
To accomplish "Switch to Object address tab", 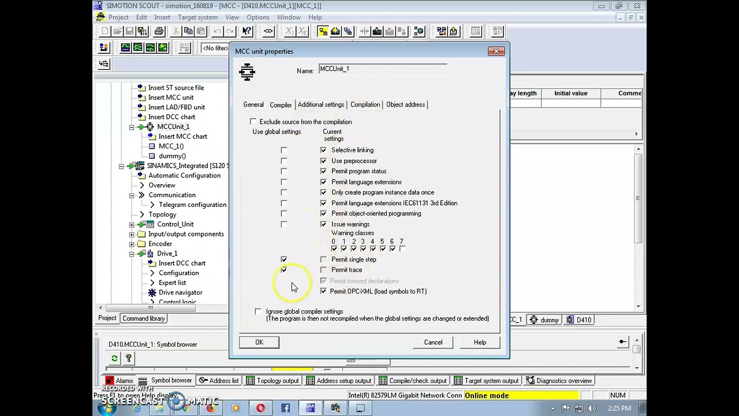I will (405, 105).
